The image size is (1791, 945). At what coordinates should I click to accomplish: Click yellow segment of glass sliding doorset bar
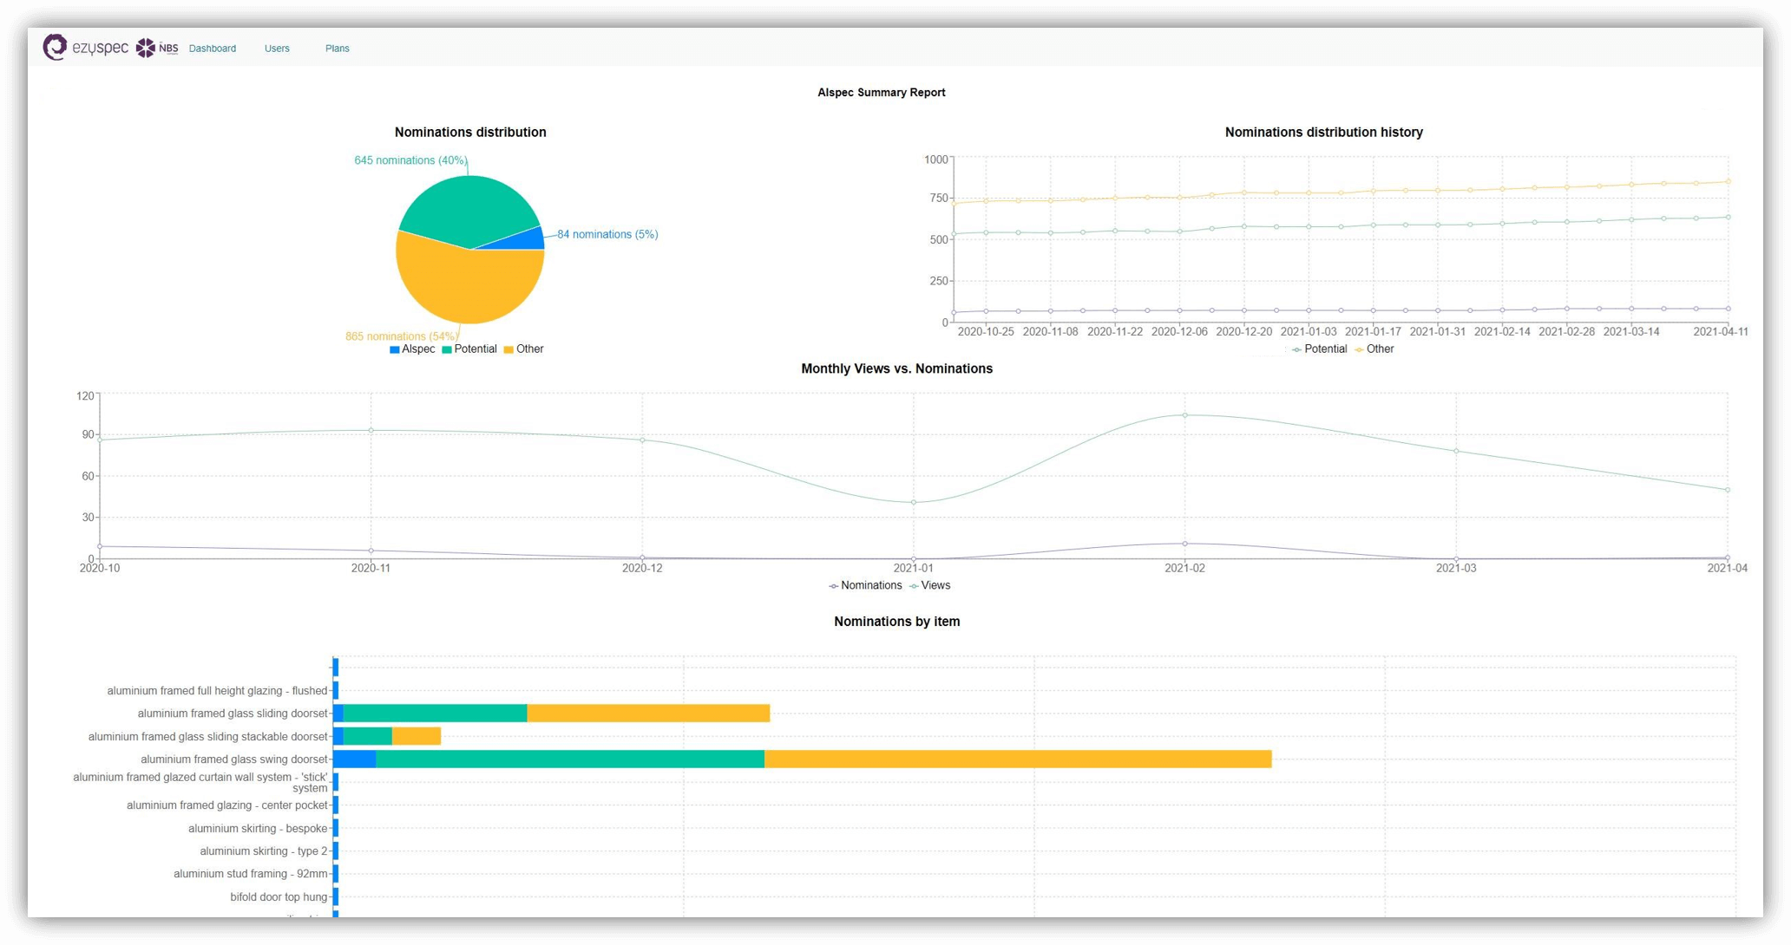coord(648,714)
